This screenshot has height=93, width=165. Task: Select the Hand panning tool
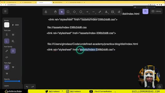pyautogui.click(x=55, y=12)
